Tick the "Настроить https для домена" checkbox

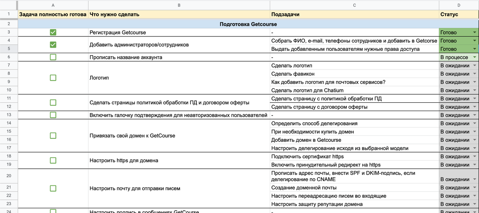coord(53,161)
